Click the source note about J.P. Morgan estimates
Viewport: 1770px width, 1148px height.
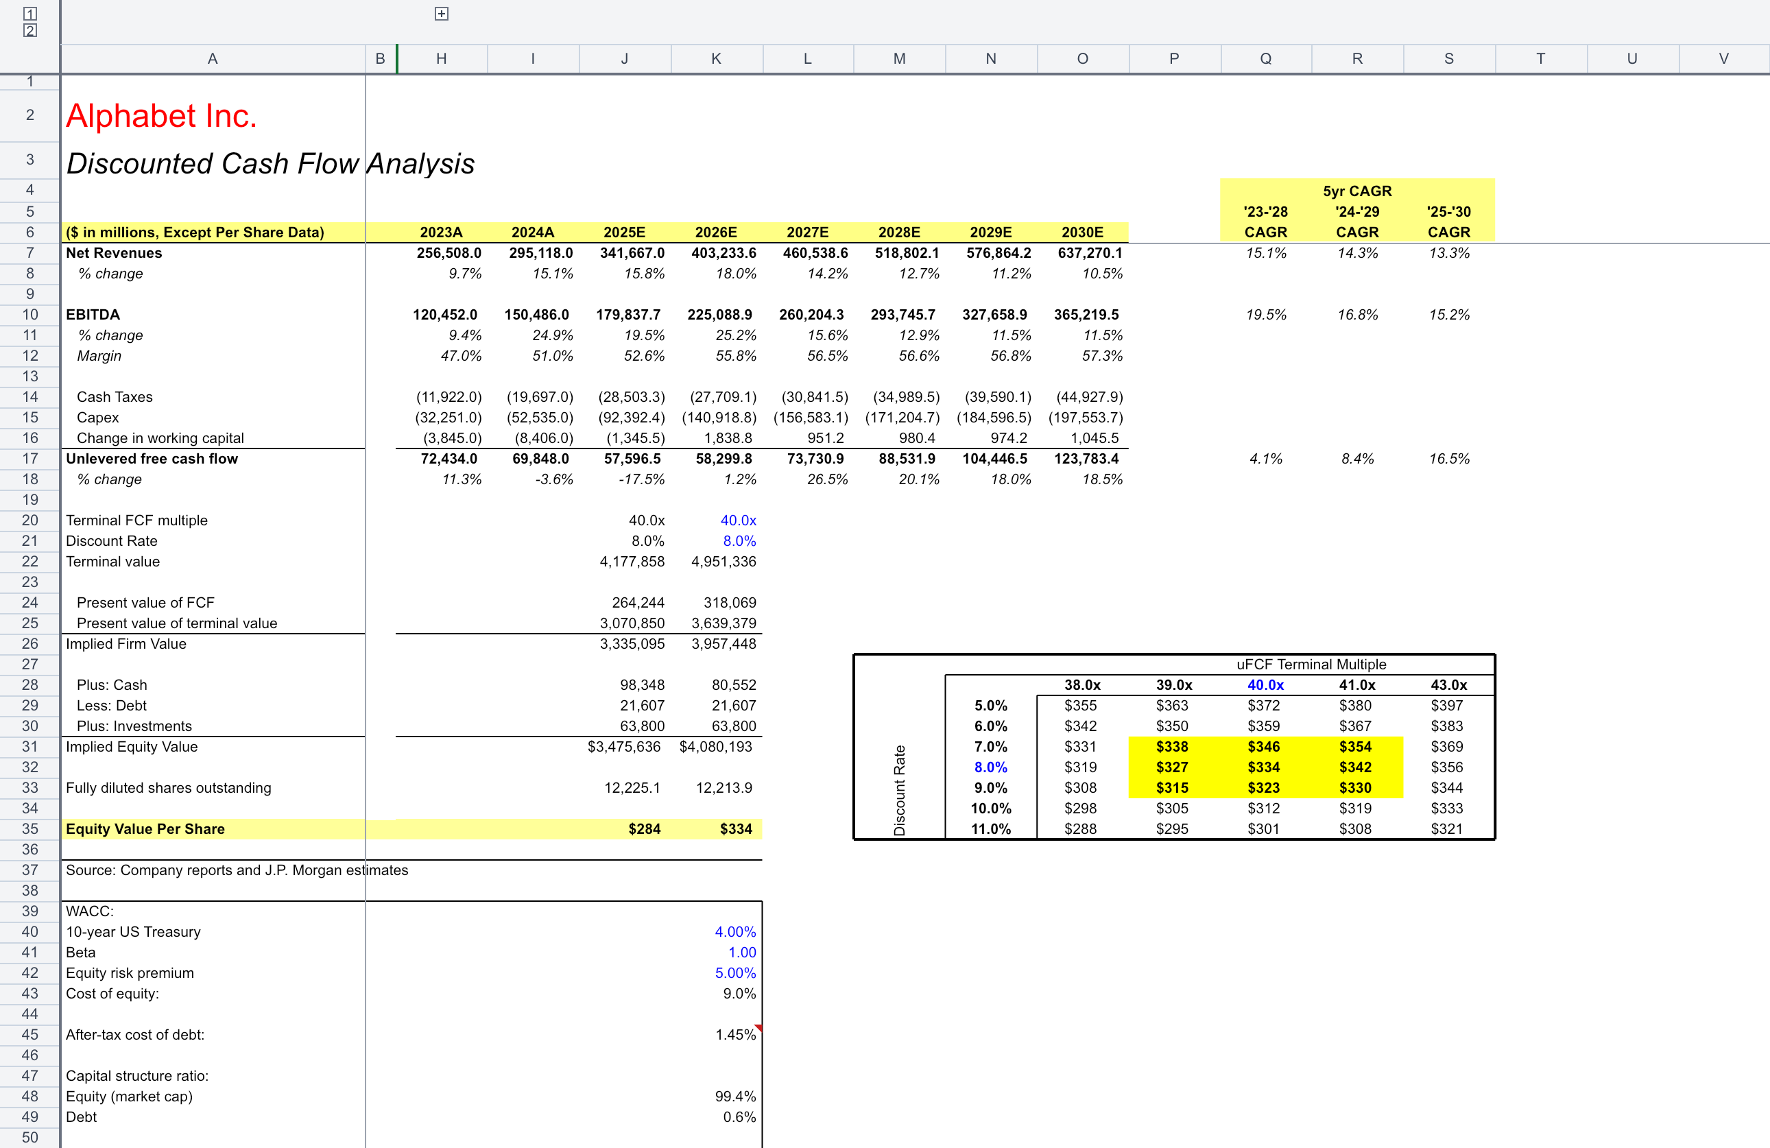coord(237,870)
